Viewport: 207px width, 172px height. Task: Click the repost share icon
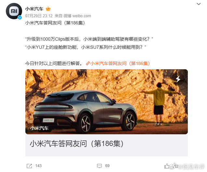click(29, 166)
